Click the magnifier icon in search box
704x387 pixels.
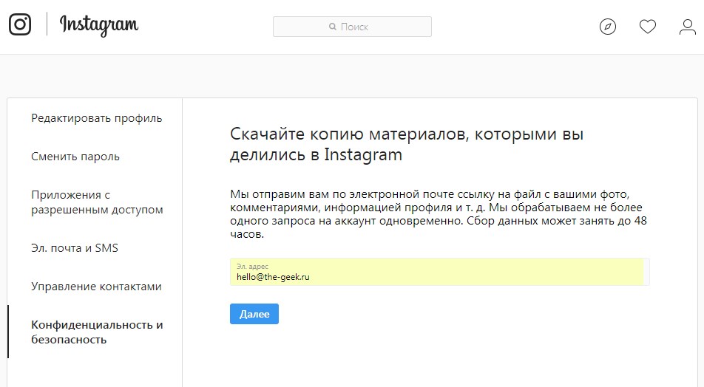point(333,27)
